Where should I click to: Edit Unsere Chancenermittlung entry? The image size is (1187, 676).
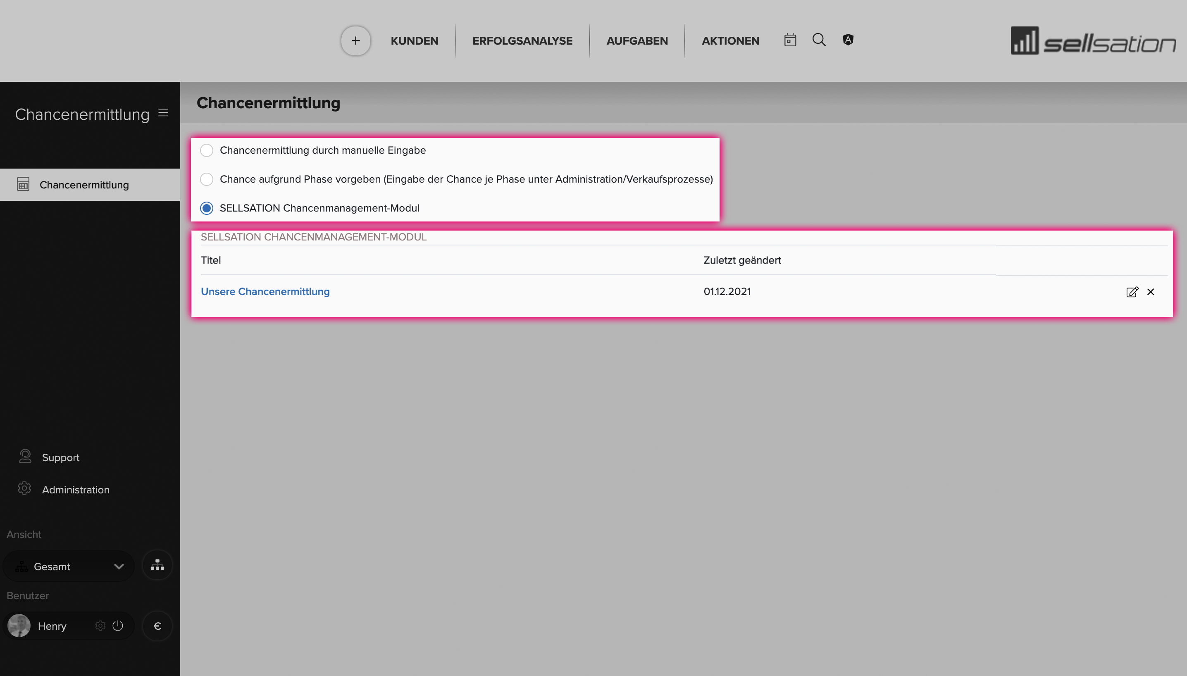1132,292
